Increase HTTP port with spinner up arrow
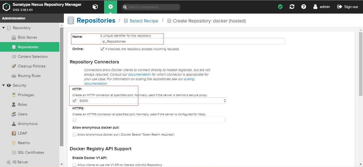This screenshot has width=363, height=167. pyautogui.click(x=225, y=99)
